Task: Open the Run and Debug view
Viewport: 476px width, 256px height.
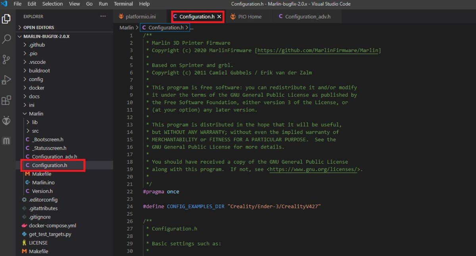Action: (x=6, y=80)
